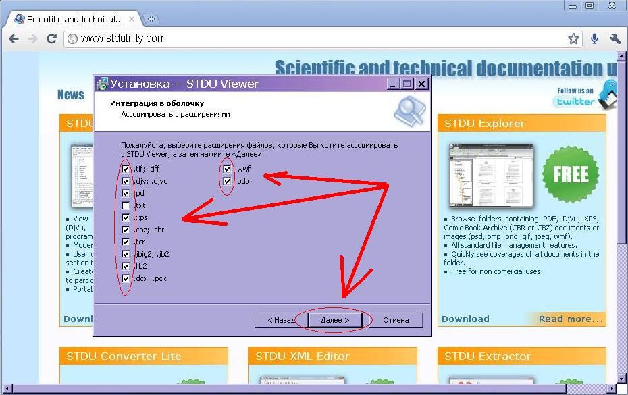Toggle the .fb2 association checkbox
The width and height of the screenshot is (628, 395).
126,266
